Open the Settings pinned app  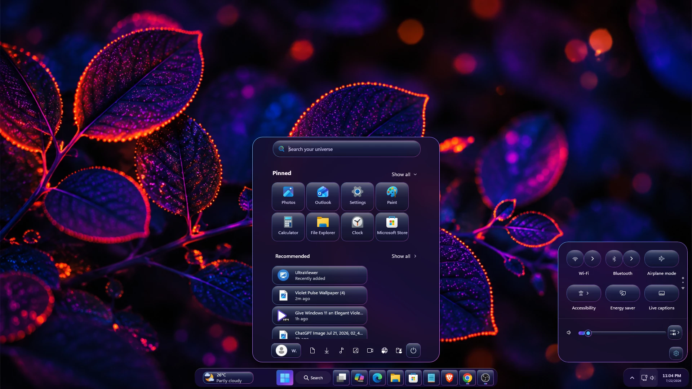click(x=358, y=196)
